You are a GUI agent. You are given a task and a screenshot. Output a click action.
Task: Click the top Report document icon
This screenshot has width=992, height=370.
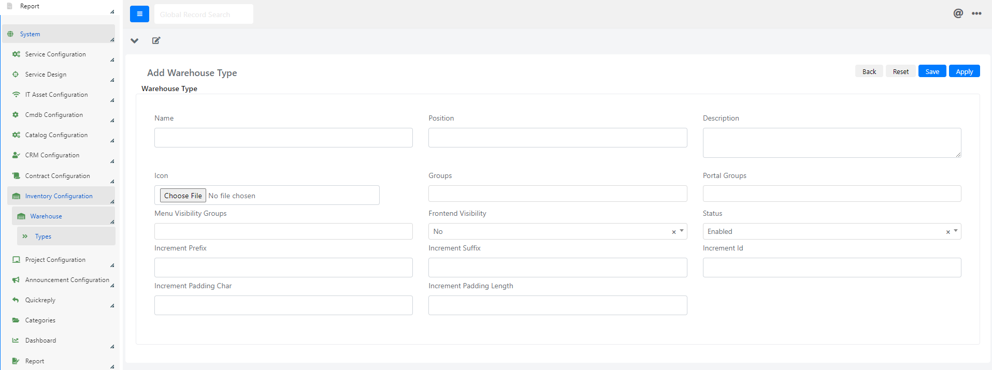click(9, 6)
